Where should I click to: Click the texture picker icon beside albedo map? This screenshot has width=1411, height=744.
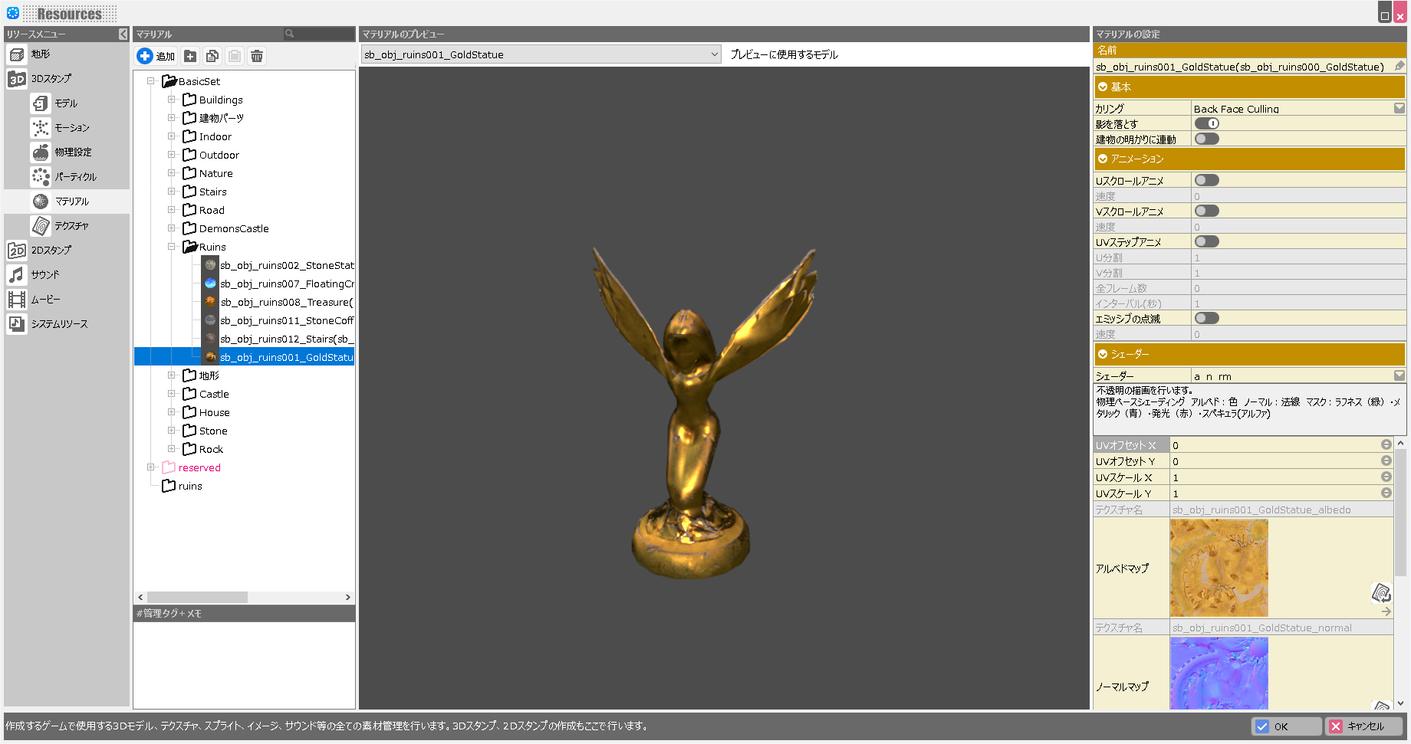click(1381, 592)
